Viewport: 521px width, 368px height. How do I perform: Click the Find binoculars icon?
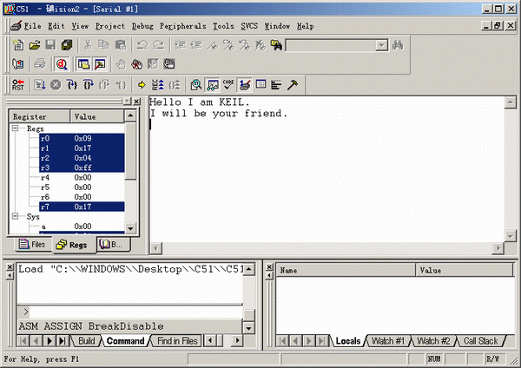(399, 44)
